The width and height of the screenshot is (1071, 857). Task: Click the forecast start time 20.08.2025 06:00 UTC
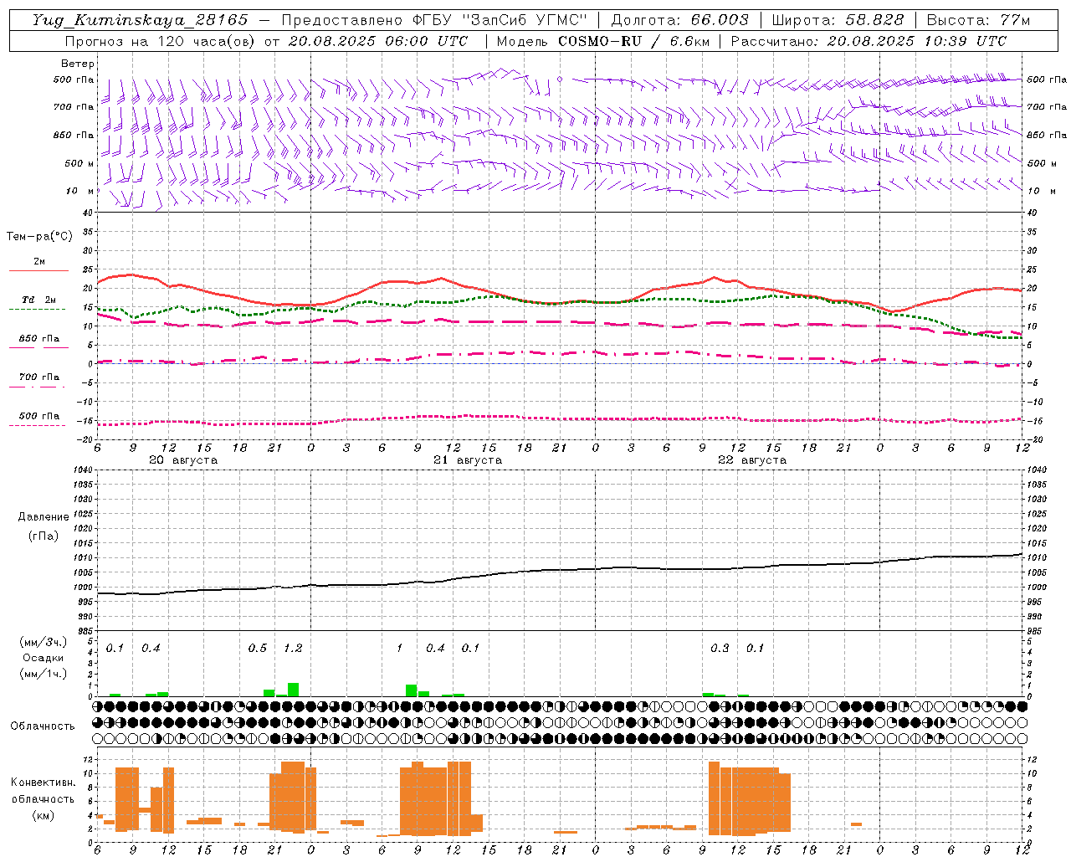(x=378, y=41)
